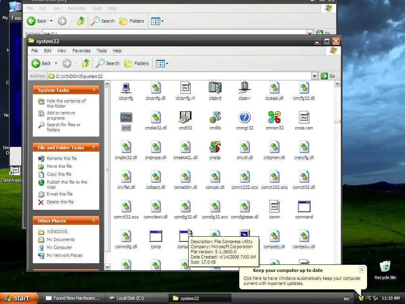Select the compobj.dll file icon
This screenshot has height=304, width=405.
point(274,236)
